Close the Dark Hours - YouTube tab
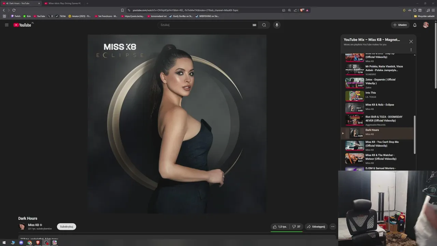Screen dimensions: 437x246 click(x=39, y=3)
